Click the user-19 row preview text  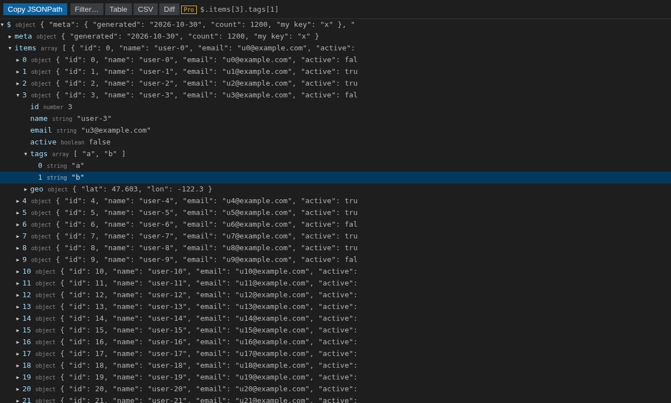pos(209,377)
